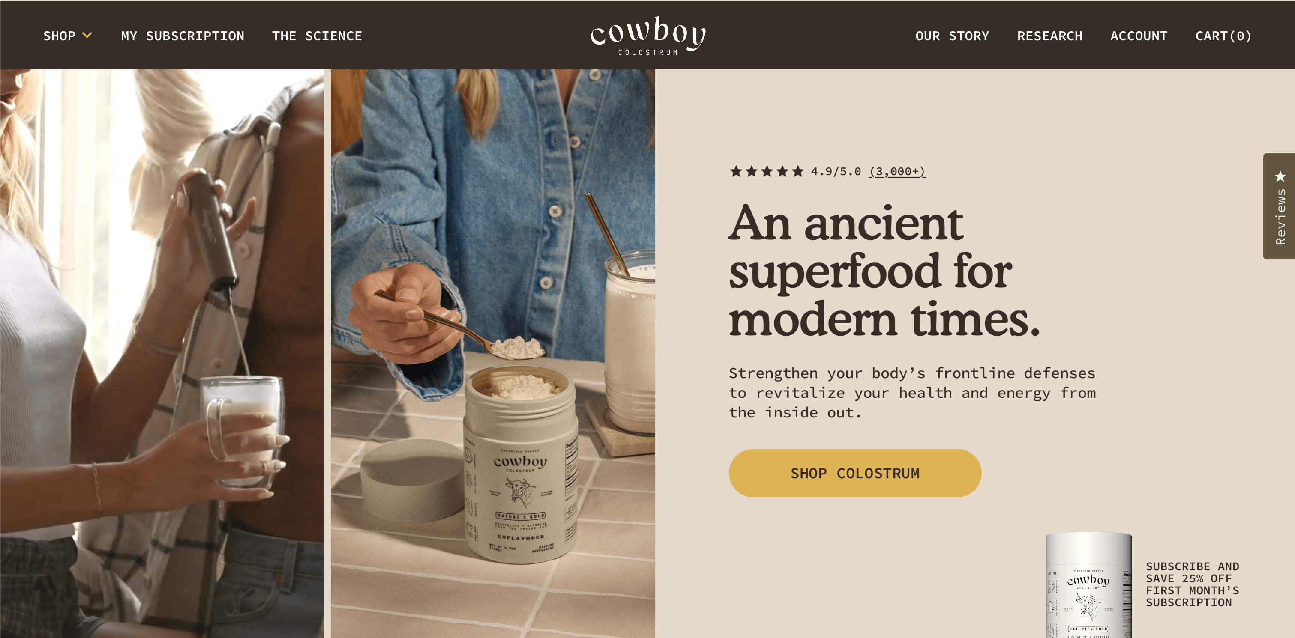This screenshot has height=638, width=1295.
Task: Click the colostrum jar thumbnail image
Action: (x=1089, y=585)
